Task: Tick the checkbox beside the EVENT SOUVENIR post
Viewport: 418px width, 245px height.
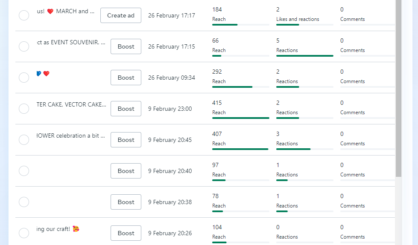Action: (x=24, y=46)
